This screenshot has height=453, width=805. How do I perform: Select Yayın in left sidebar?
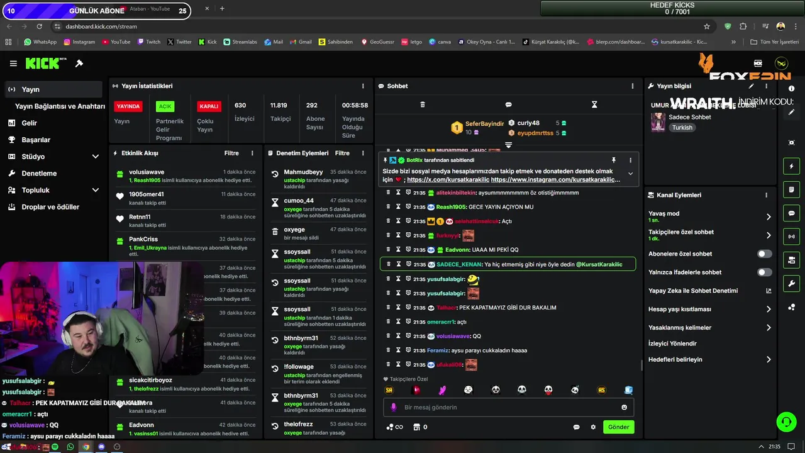pos(52,89)
